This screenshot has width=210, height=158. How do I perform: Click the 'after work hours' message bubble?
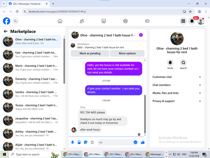[90, 130]
